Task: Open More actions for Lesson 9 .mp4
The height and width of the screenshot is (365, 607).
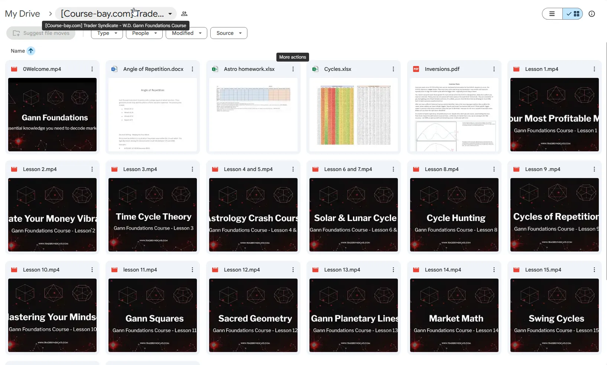Action: (x=594, y=169)
